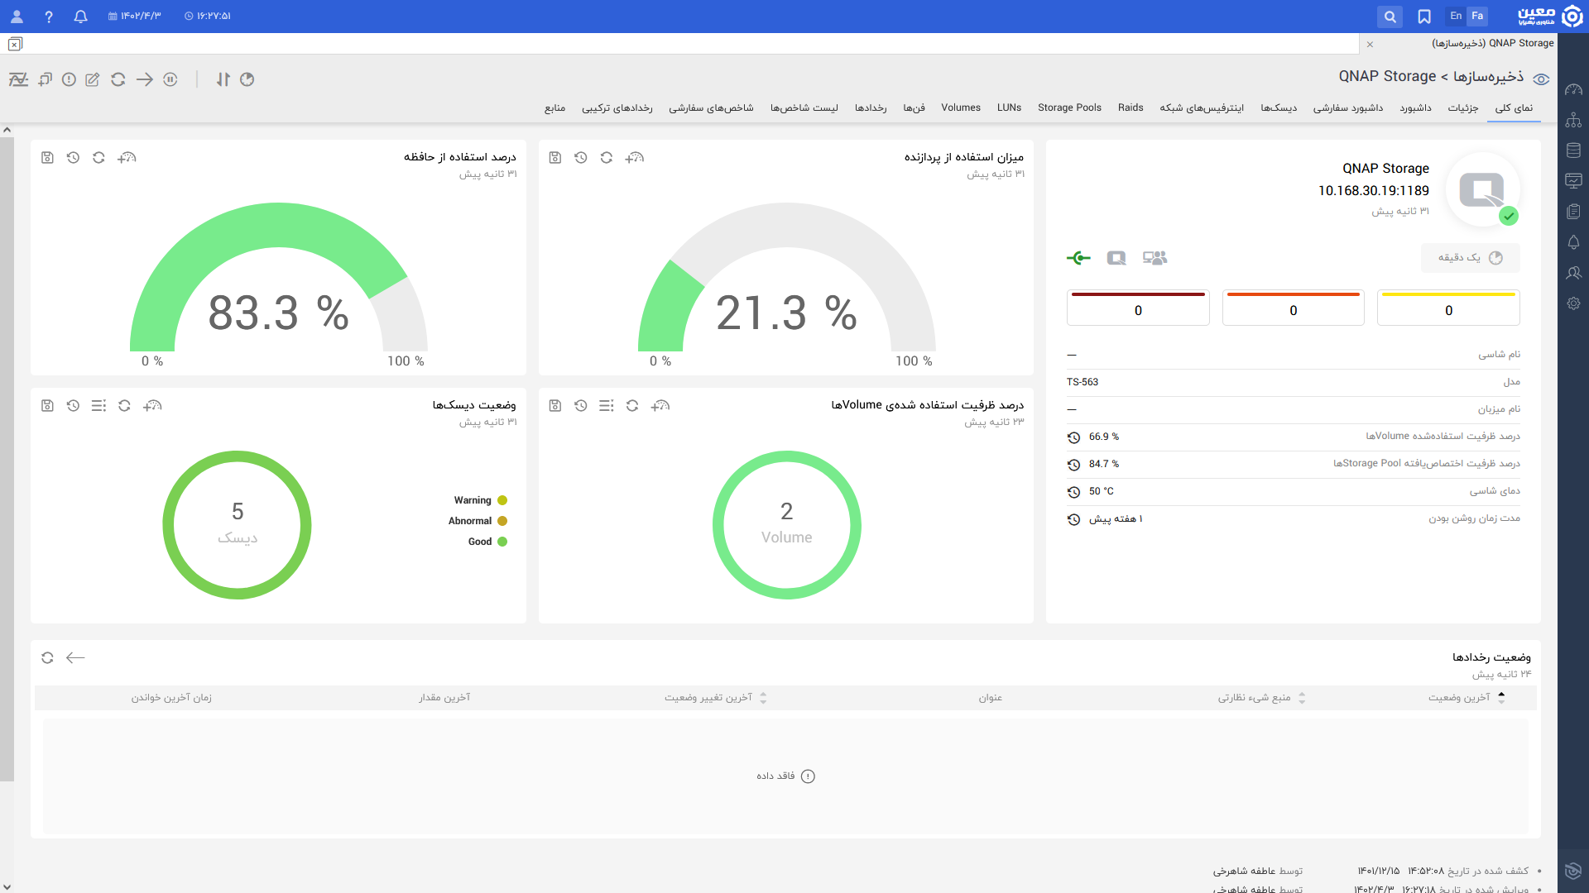Image resolution: width=1589 pixels, height=893 pixels.
Task: Open the منابع tab
Action: [554, 107]
